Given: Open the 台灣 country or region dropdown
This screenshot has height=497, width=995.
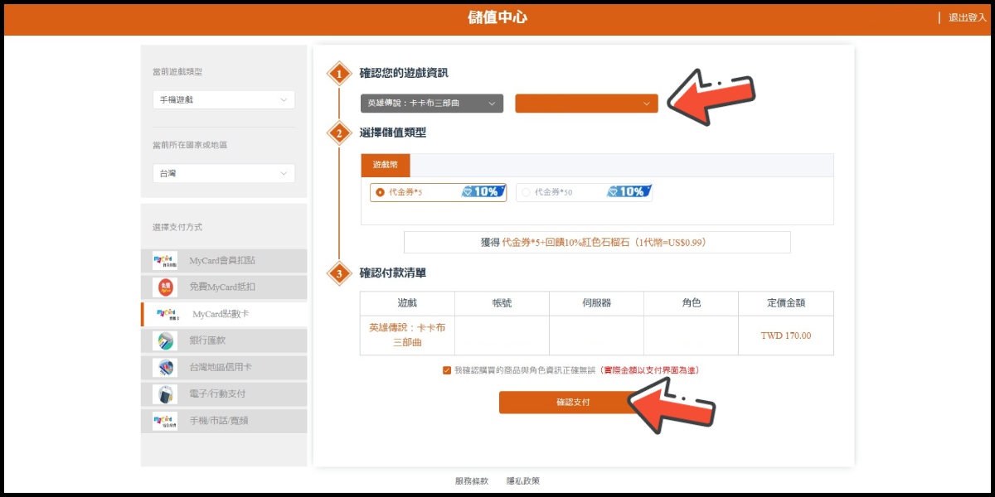Looking at the screenshot, I should 224,173.
